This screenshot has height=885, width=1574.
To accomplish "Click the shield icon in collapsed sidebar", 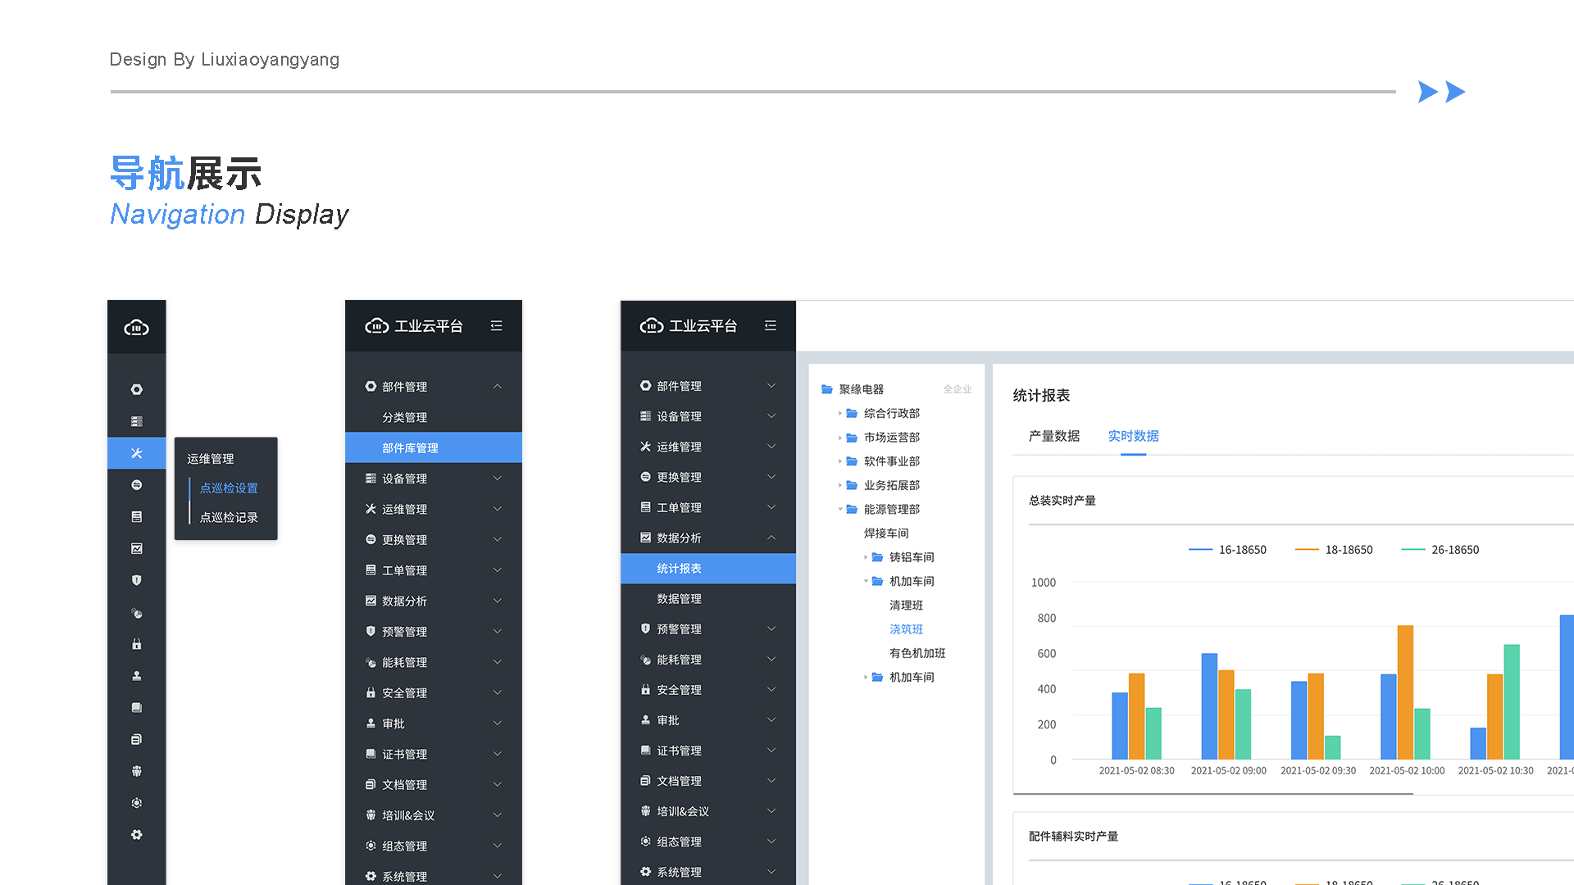I will tap(137, 580).
